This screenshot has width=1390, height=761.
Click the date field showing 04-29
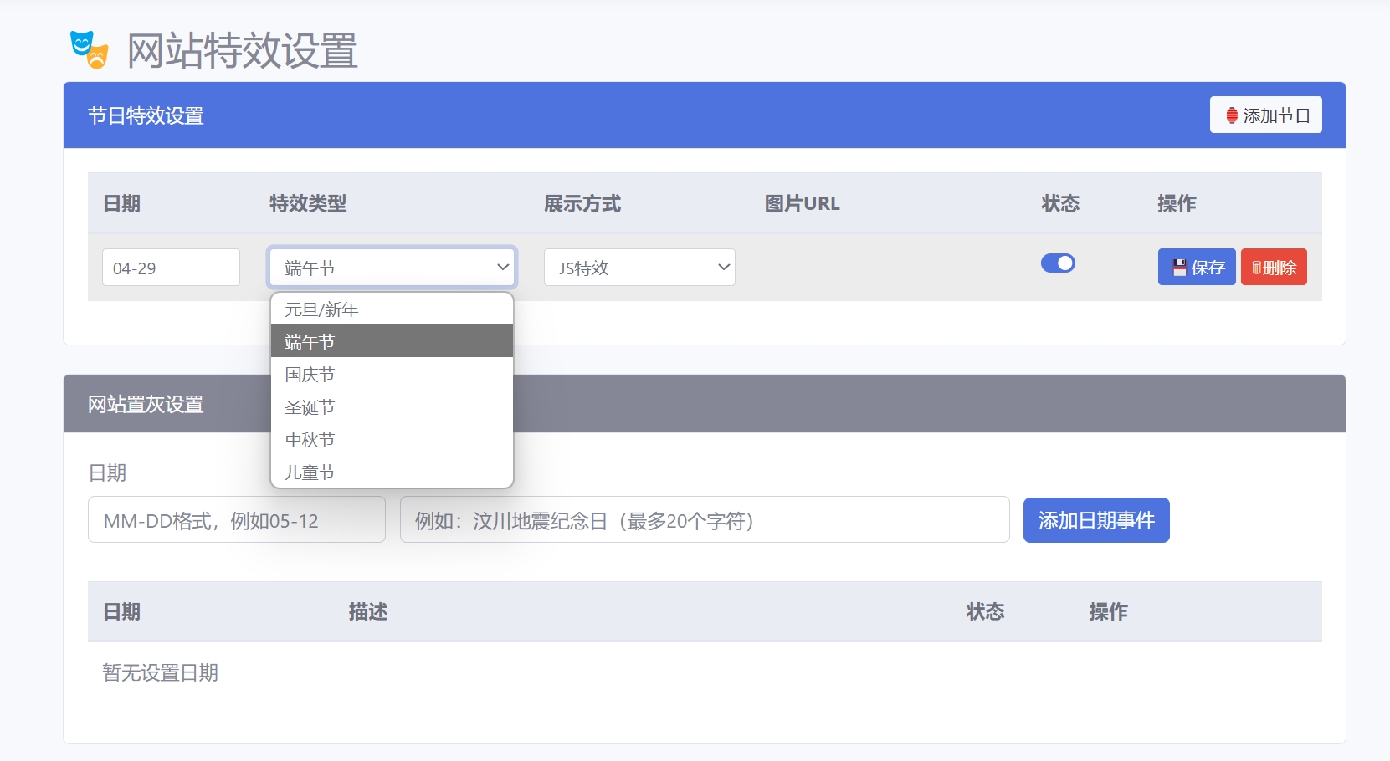click(171, 268)
